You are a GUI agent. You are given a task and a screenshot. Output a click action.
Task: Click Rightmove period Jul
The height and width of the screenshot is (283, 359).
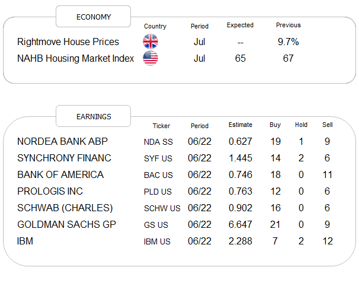tap(200, 42)
